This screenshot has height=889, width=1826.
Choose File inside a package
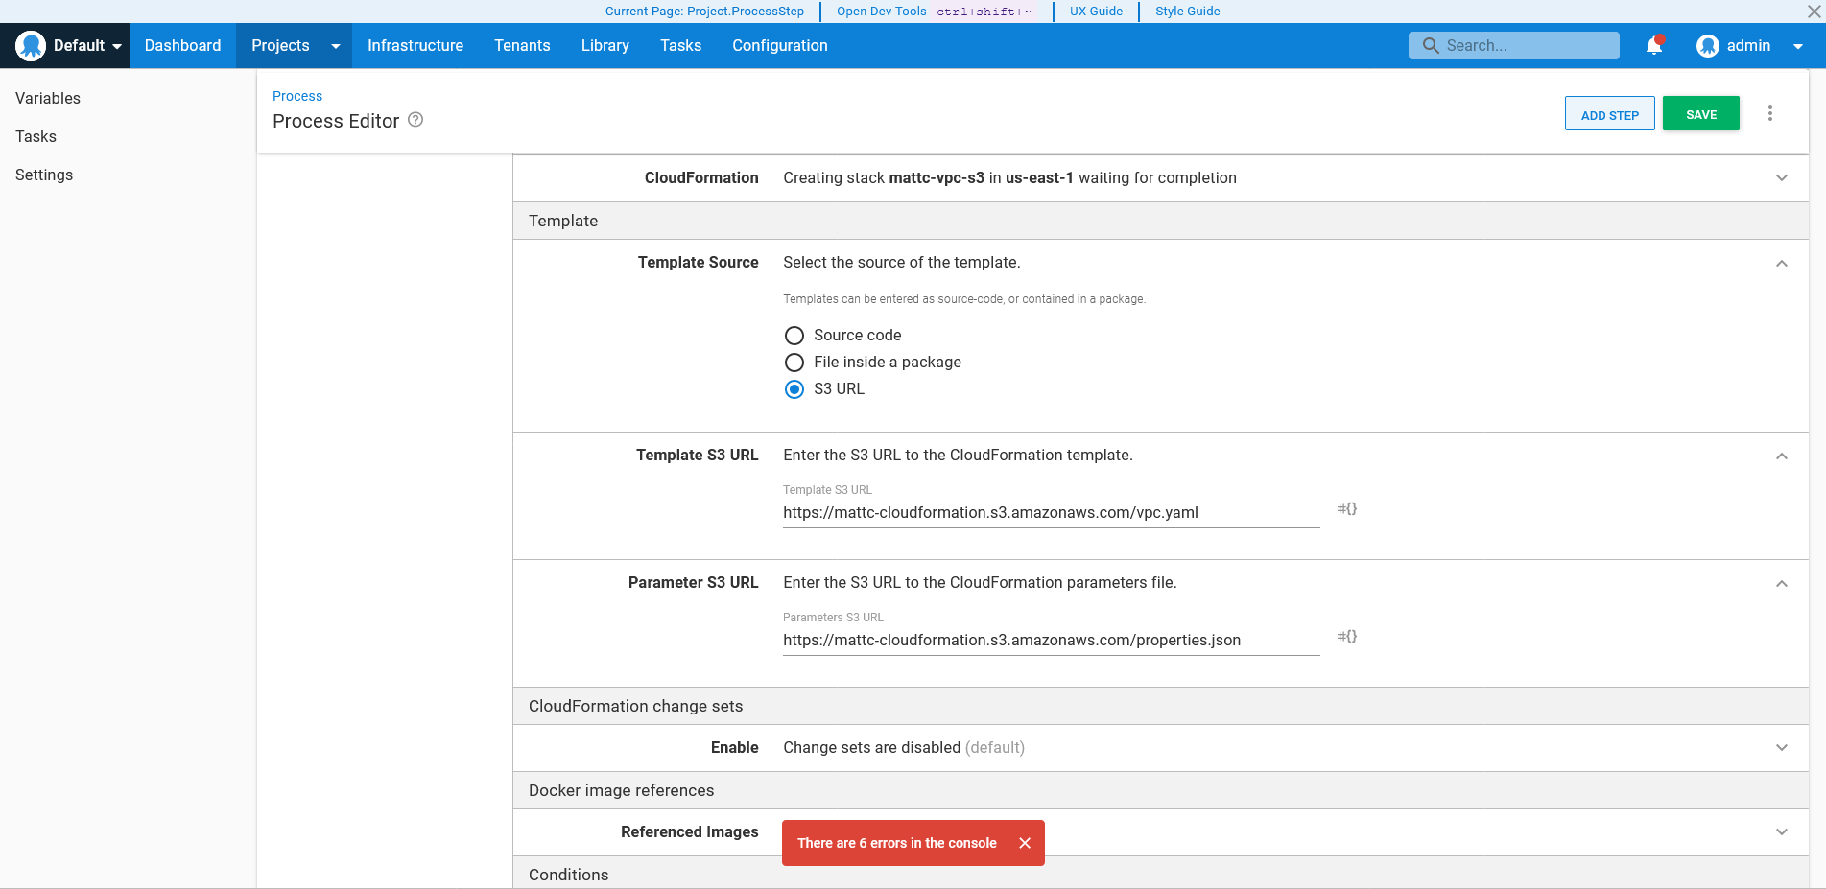point(794,363)
